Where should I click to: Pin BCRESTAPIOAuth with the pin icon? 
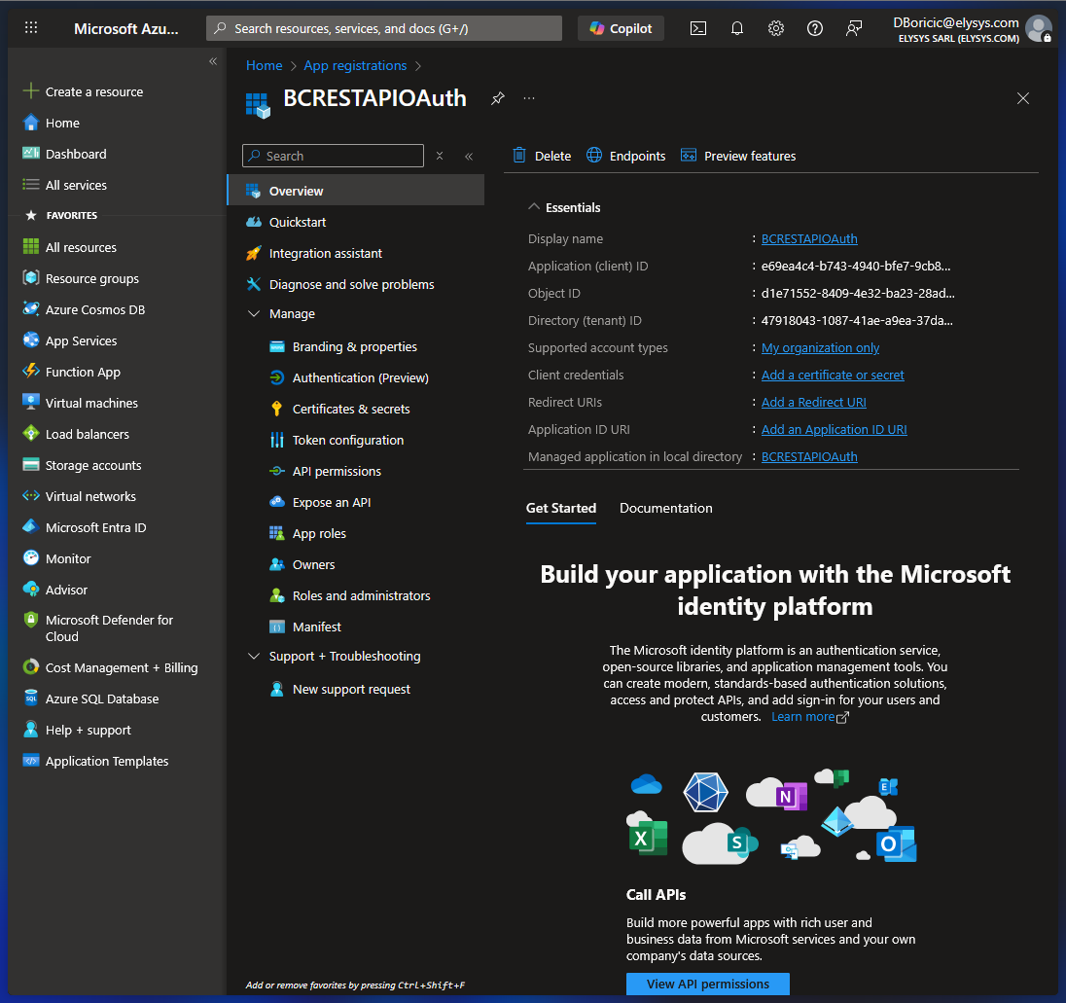pyautogui.click(x=498, y=98)
